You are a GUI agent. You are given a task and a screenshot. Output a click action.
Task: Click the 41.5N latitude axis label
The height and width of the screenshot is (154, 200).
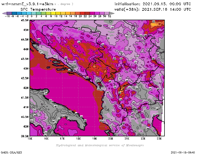(24, 97)
